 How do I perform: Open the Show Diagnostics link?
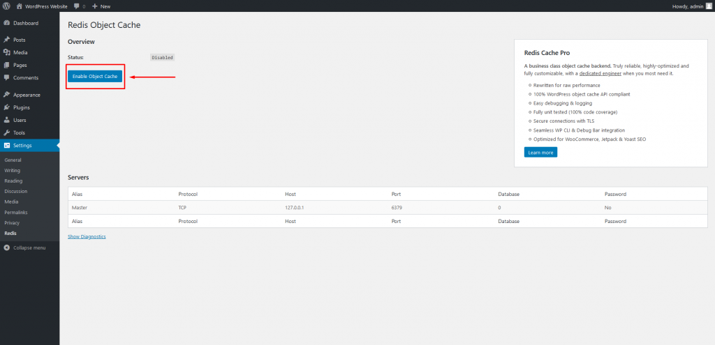click(87, 237)
